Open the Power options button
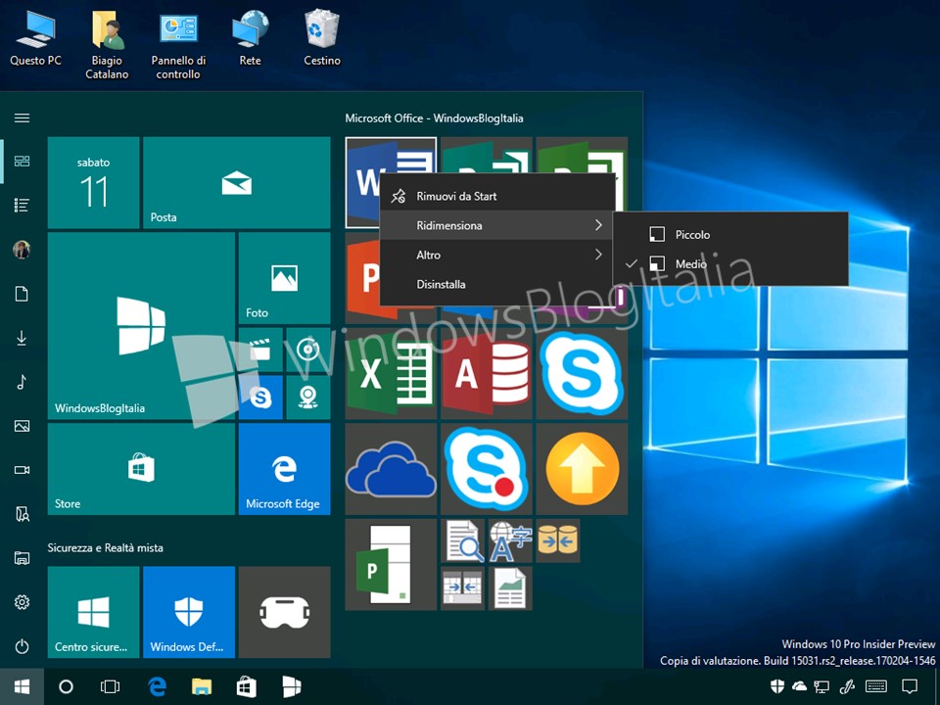The width and height of the screenshot is (940, 705). point(23,646)
